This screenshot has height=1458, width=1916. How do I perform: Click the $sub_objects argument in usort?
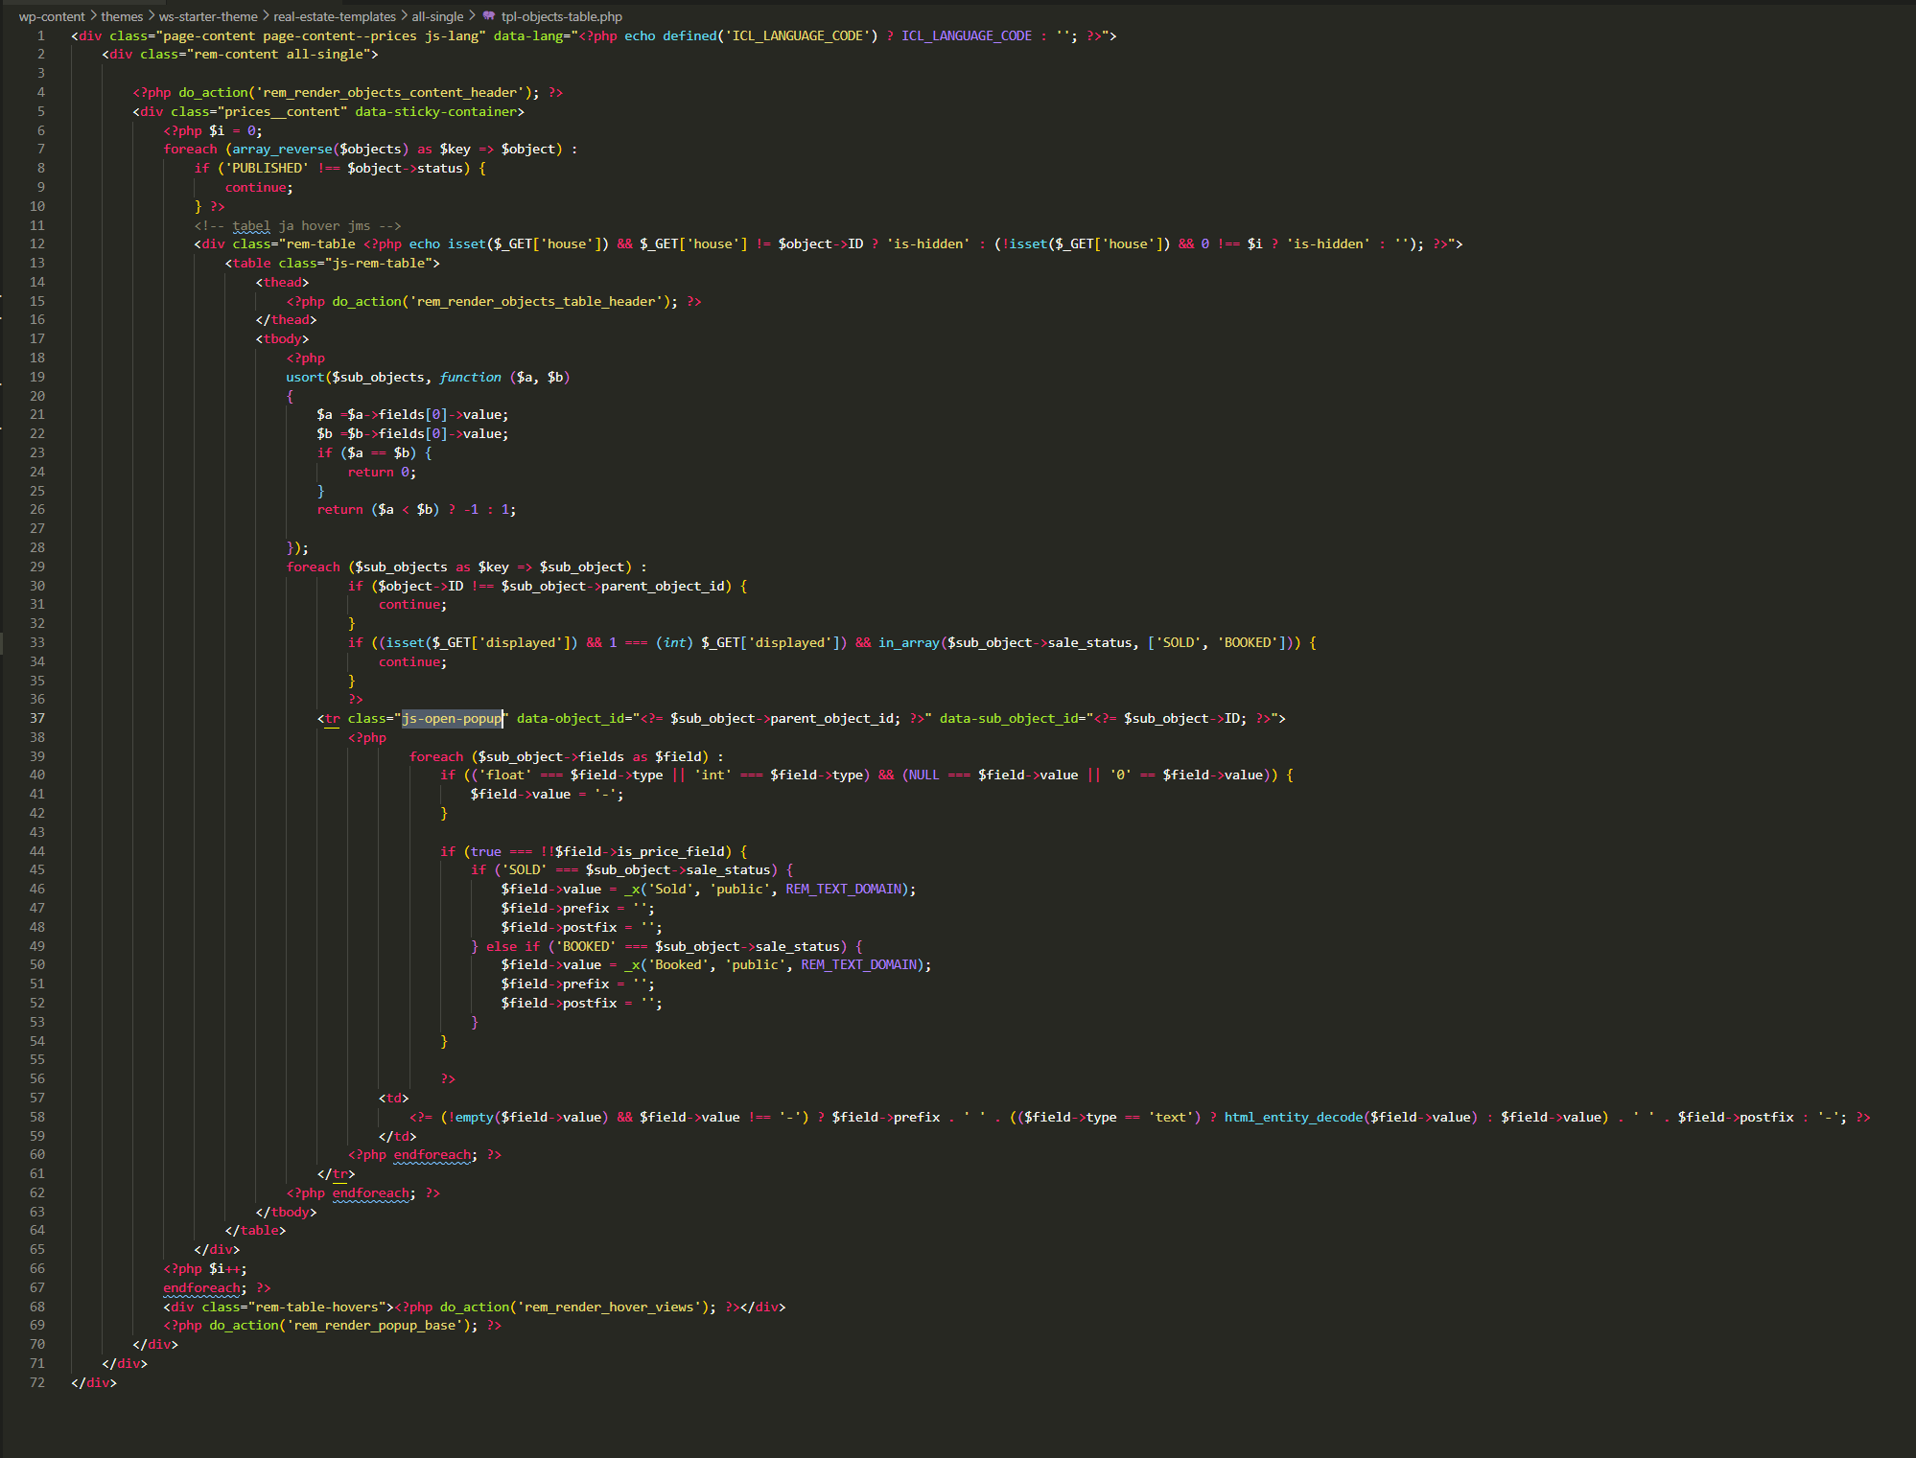click(378, 377)
